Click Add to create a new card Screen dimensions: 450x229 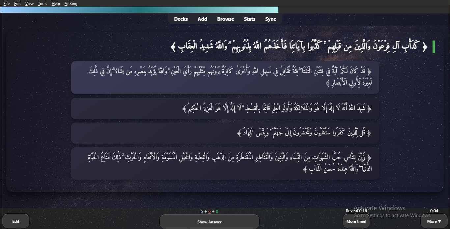pos(202,19)
